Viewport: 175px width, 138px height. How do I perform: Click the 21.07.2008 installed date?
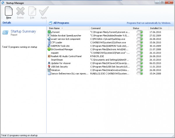[x=155, y=49]
